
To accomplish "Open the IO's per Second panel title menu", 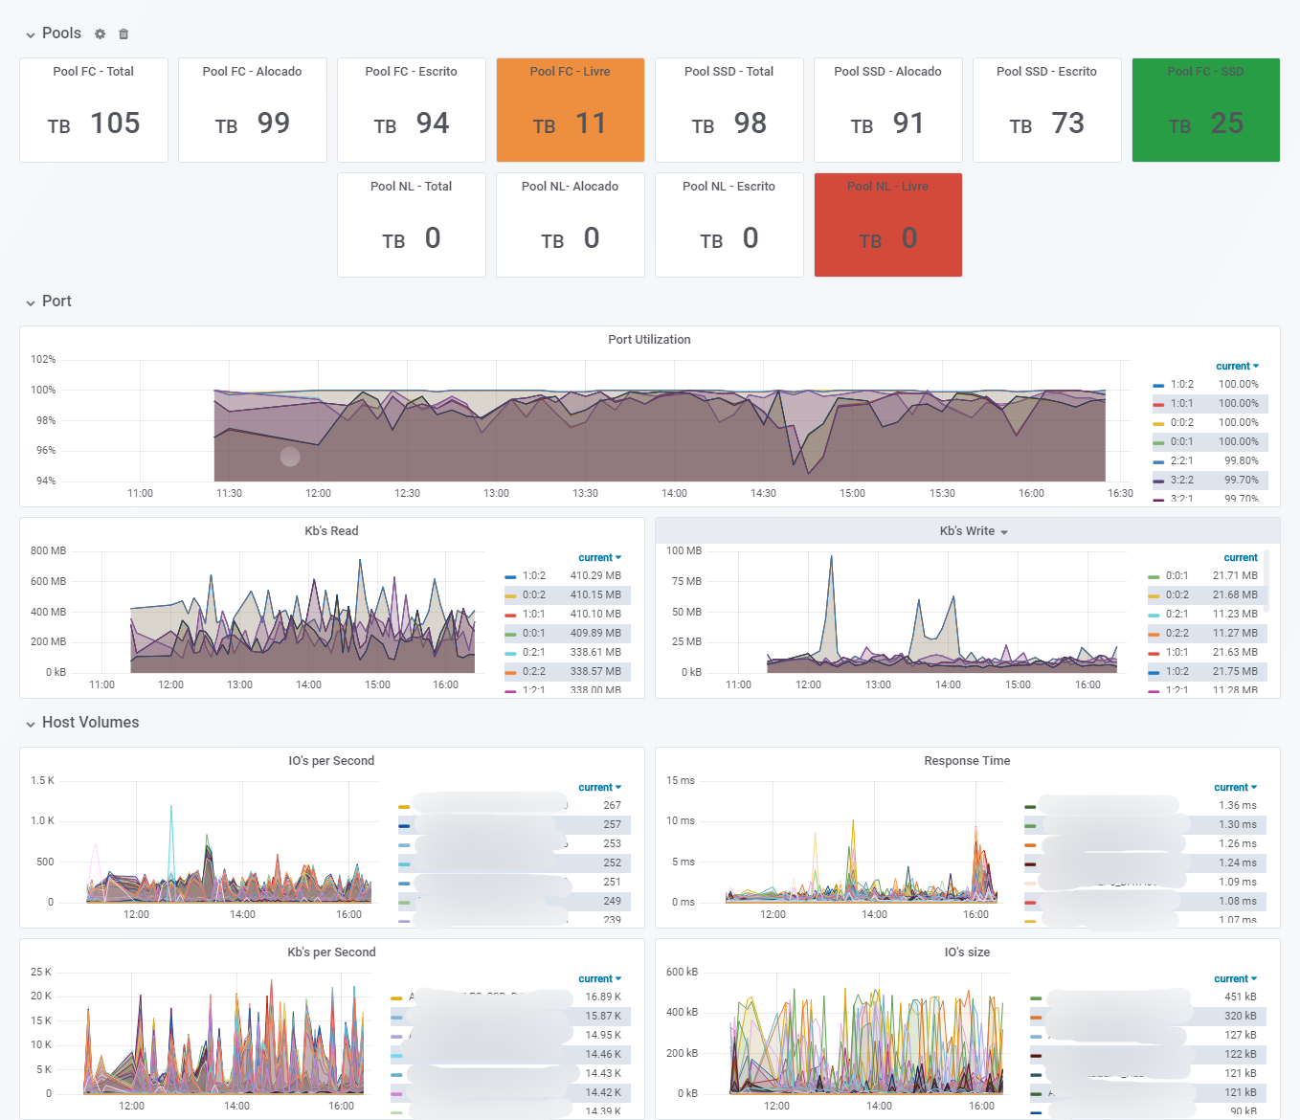I will pyautogui.click(x=331, y=761).
